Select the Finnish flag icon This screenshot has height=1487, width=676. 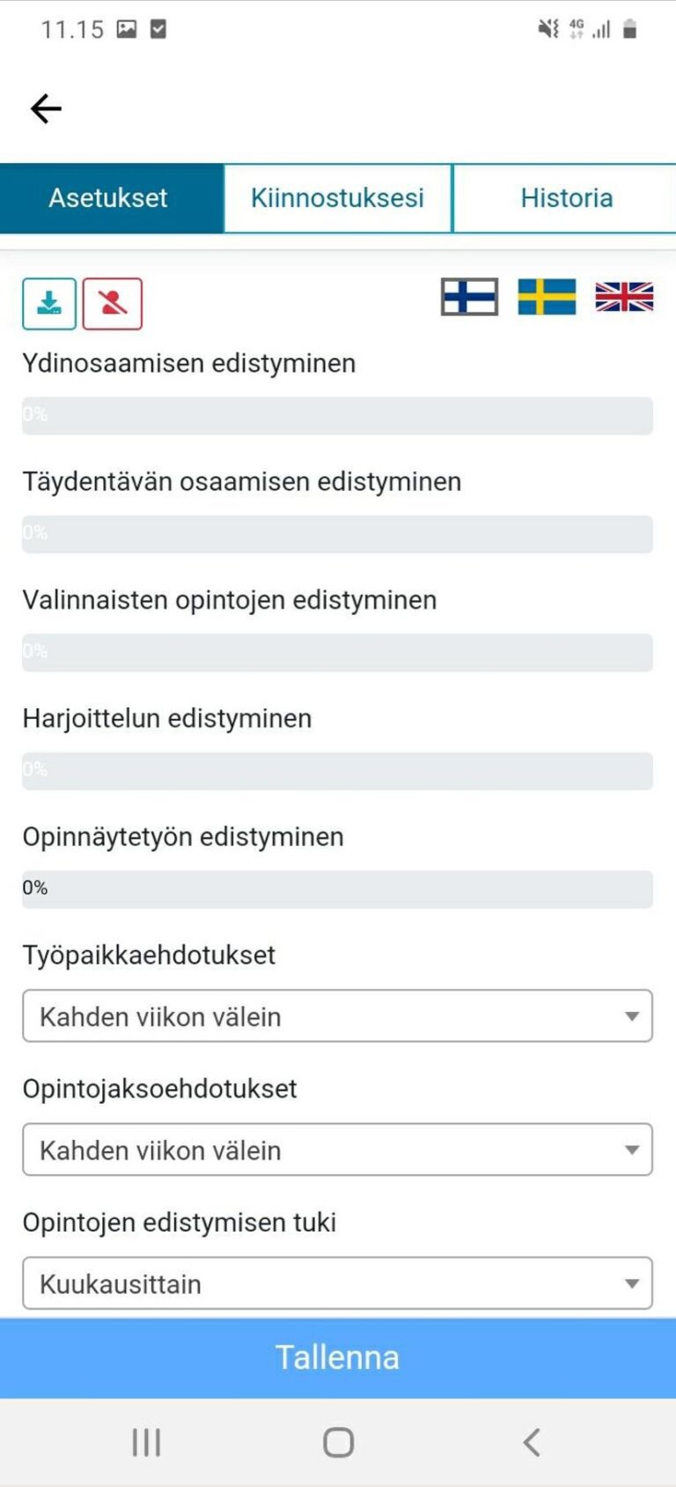pyautogui.click(x=470, y=298)
